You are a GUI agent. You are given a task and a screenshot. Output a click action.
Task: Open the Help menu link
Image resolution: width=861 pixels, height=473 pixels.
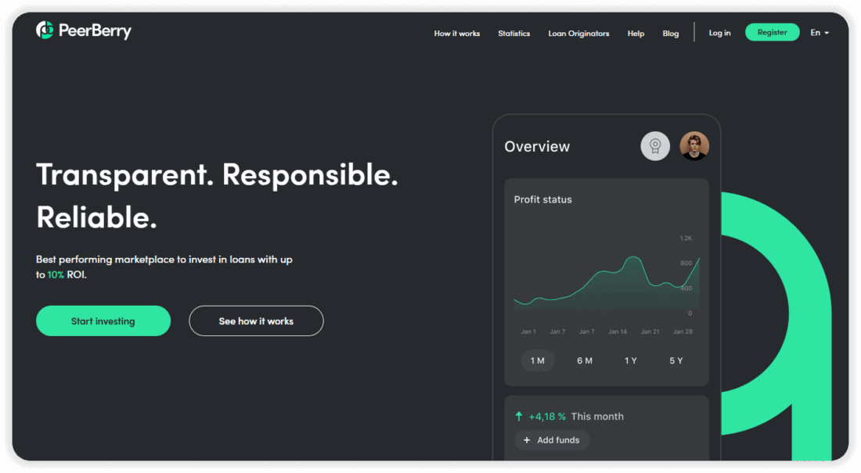coord(636,34)
